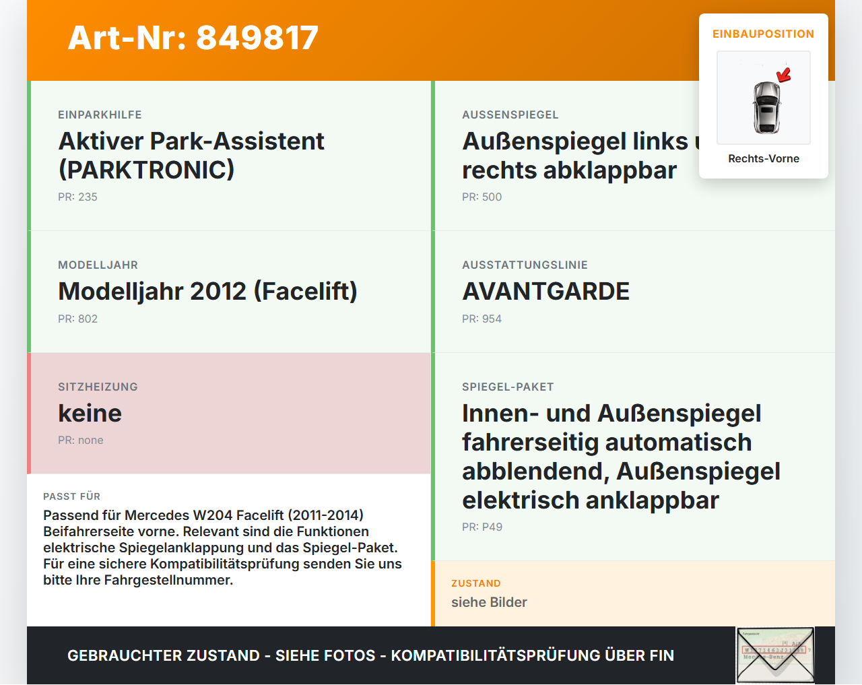Screen dimensions: 862x685
Task: Click the GEBRAUCHTER ZUSTAND footer banner text
Action: pyautogui.click(x=371, y=656)
